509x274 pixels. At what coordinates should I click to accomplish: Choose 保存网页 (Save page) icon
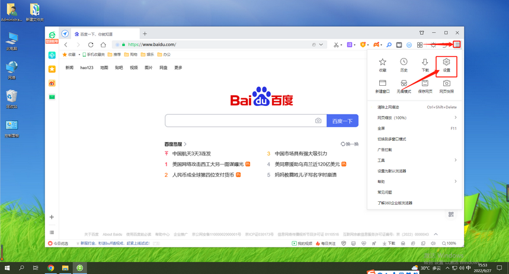425,86
